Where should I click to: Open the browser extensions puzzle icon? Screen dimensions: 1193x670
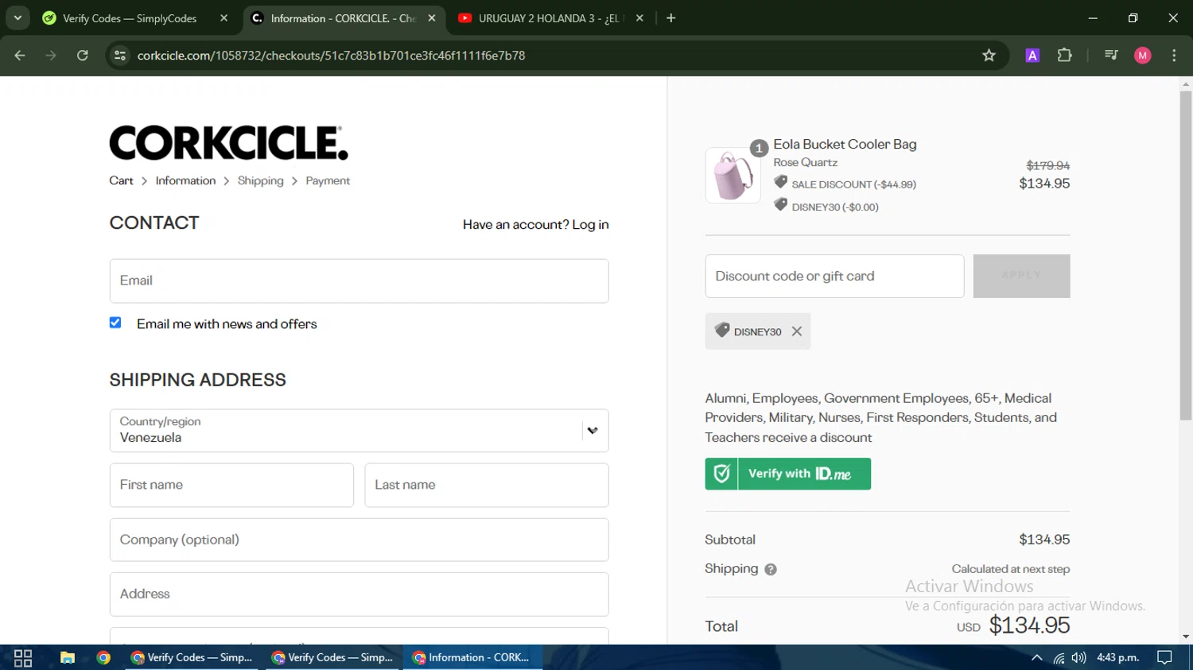point(1064,56)
